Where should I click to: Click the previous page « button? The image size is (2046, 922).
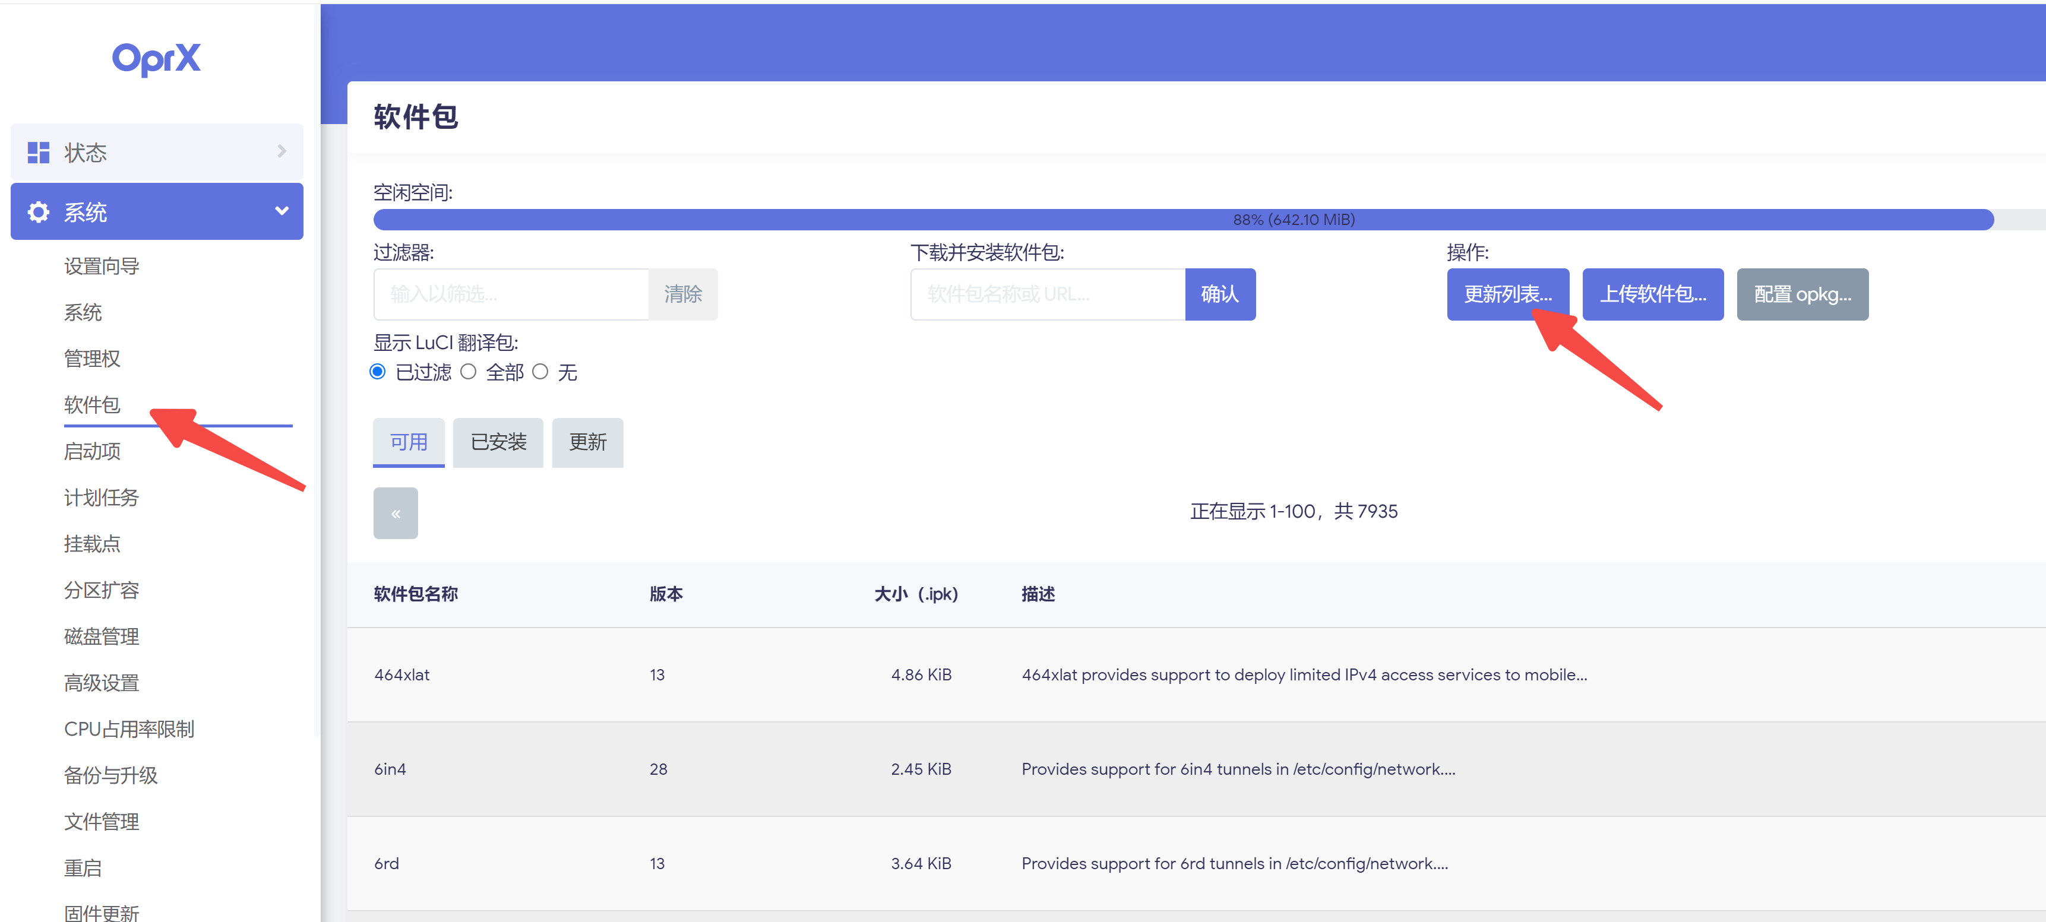[395, 513]
